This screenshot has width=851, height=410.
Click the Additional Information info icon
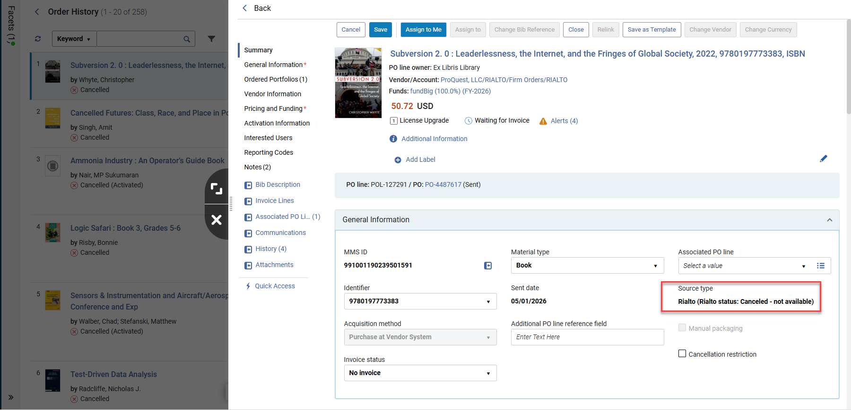393,139
